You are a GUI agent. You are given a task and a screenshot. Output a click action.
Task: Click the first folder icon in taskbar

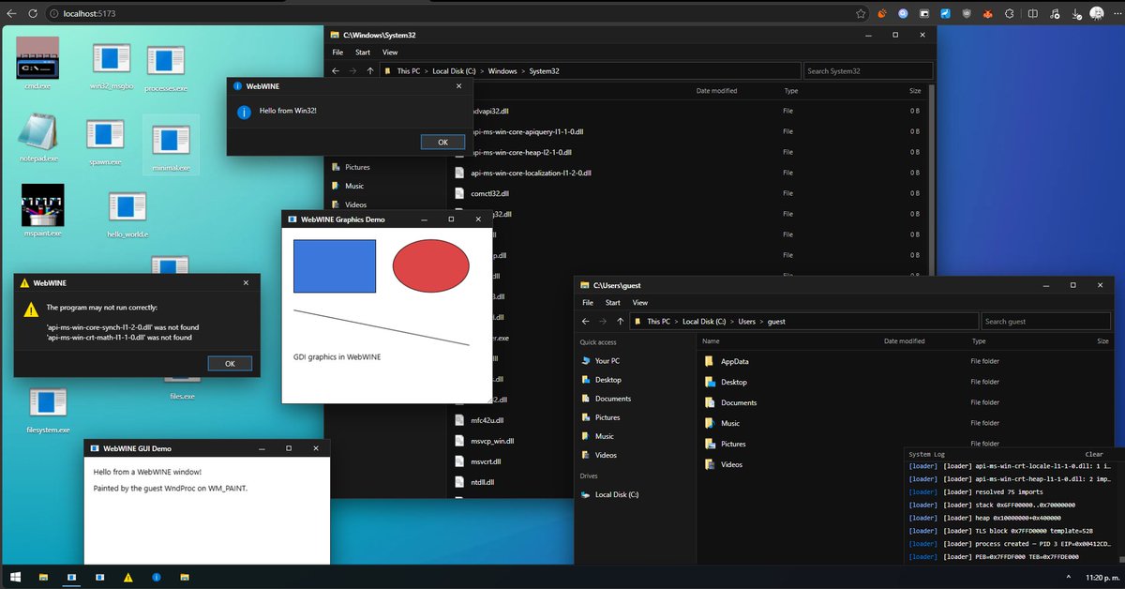coord(43,577)
